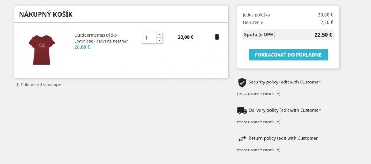Delete the t-shirt from the cart with the trash icon
The image size is (371, 164).
[217, 37]
